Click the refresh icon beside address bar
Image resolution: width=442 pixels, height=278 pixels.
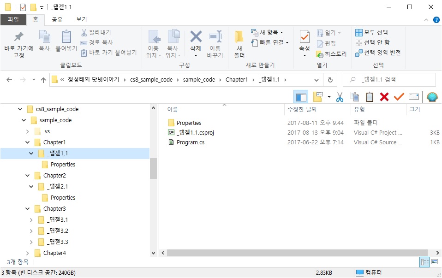click(x=330, y=80)
